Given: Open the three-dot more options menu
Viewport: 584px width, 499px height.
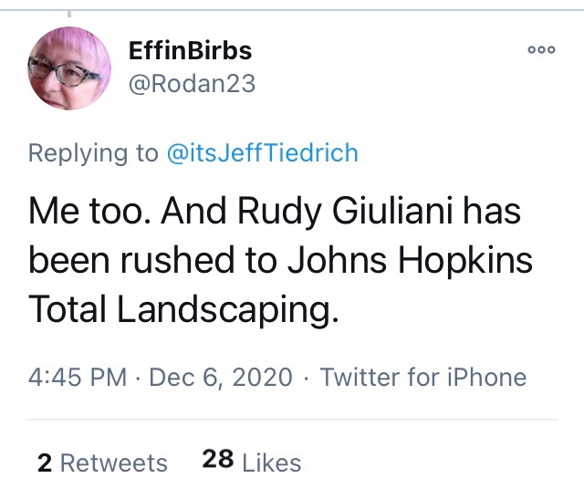Looking at the screenshot, I should tap(541, 53).
